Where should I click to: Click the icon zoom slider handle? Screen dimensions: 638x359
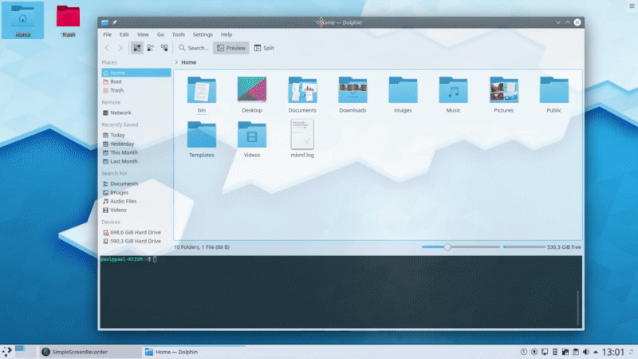coord(447,247)
